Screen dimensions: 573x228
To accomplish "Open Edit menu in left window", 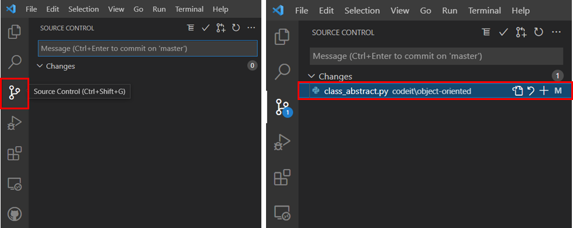I will coord(53,9).
